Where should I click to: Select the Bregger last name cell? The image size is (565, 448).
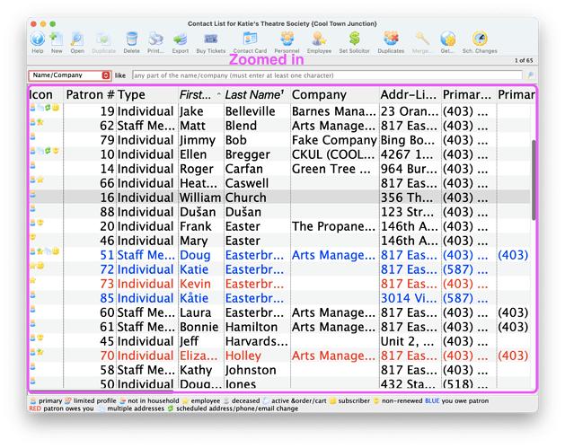257,154
